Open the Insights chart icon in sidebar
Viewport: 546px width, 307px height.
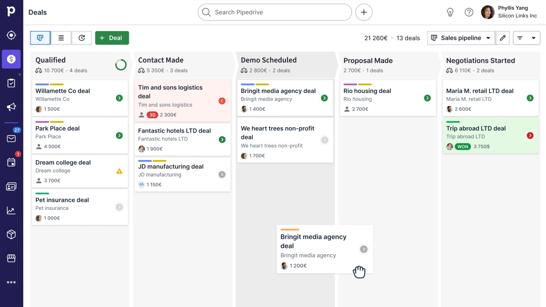pyautogui.click(x=11, y=210)
